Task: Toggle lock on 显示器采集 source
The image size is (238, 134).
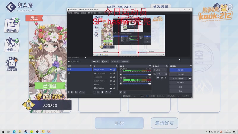Action: click(x=114, y=88)
